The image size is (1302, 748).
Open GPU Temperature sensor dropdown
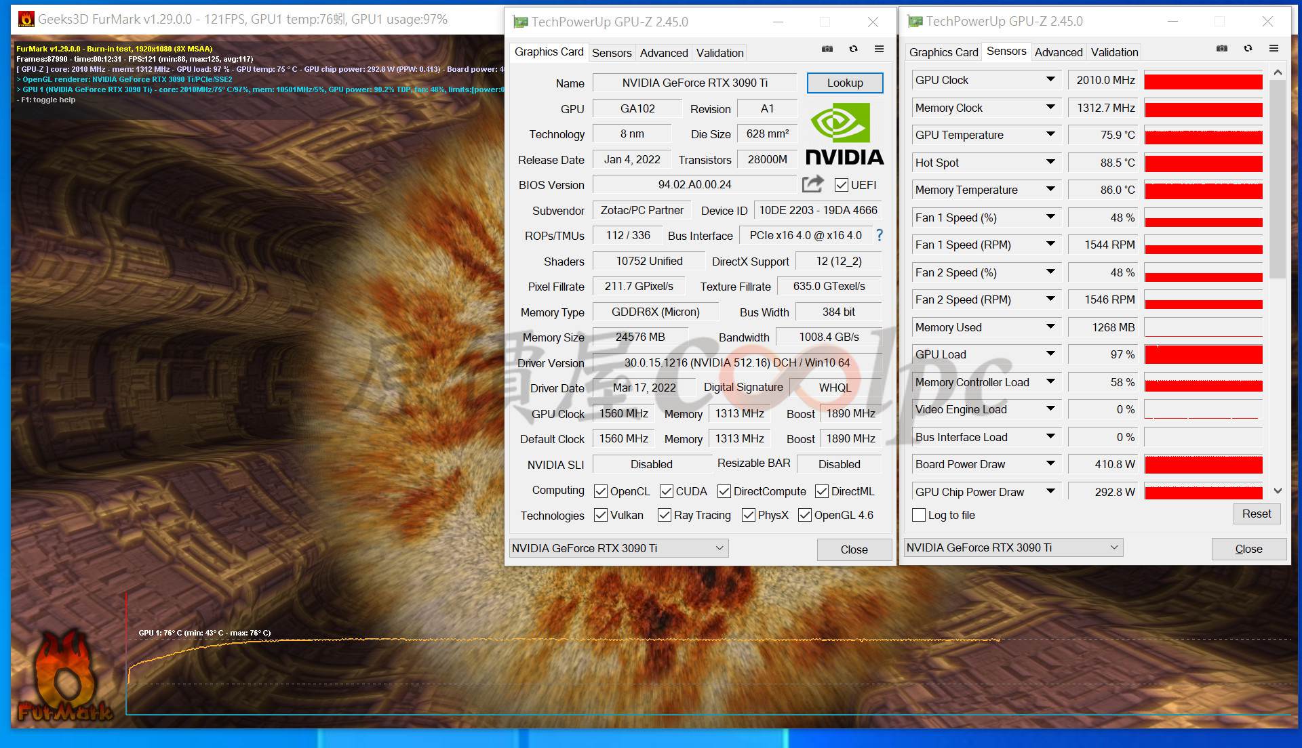(x=1050, y=135)
